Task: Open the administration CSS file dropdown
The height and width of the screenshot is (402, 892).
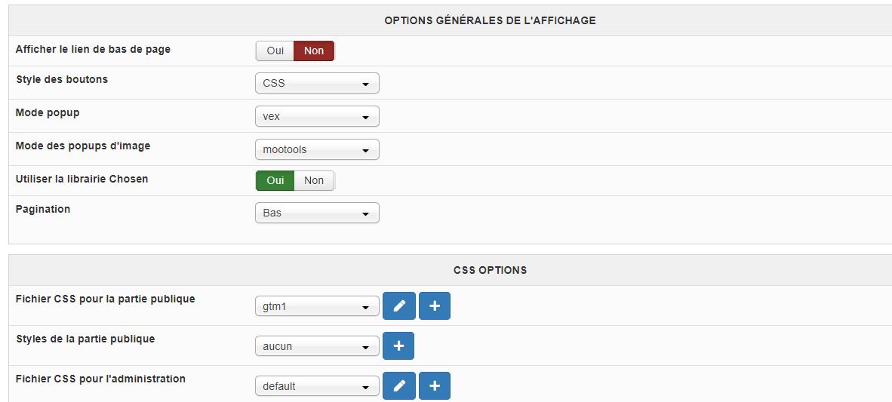Action: point(317,386)
